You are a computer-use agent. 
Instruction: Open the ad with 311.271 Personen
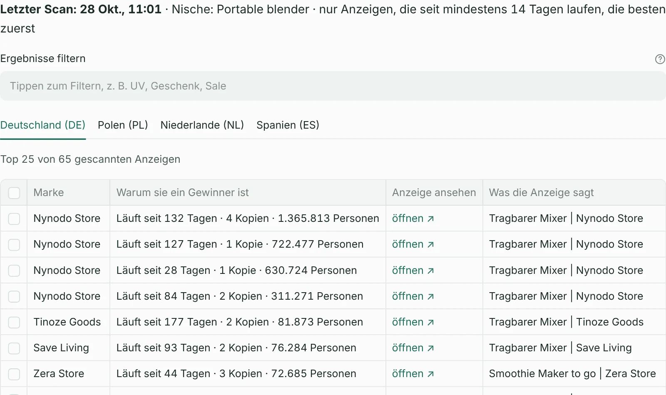(413, 296)
